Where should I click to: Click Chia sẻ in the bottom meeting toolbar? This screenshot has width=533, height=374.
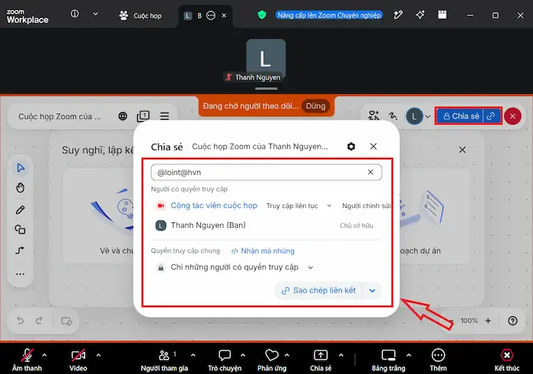point(321,360)
